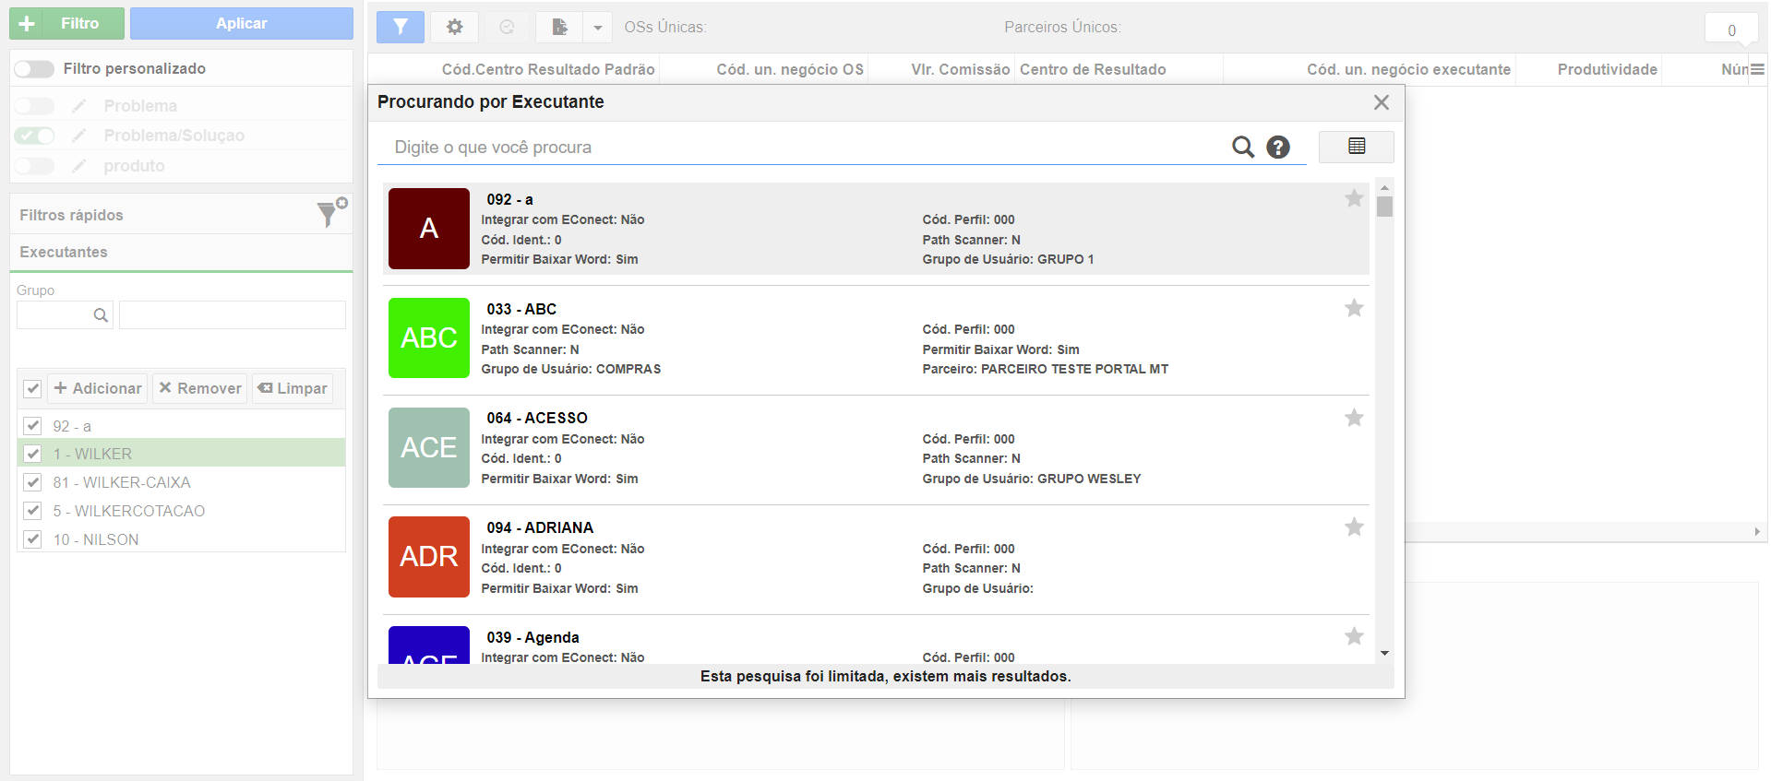Edit the Problema filter pencil icon

tap(79, 106)
